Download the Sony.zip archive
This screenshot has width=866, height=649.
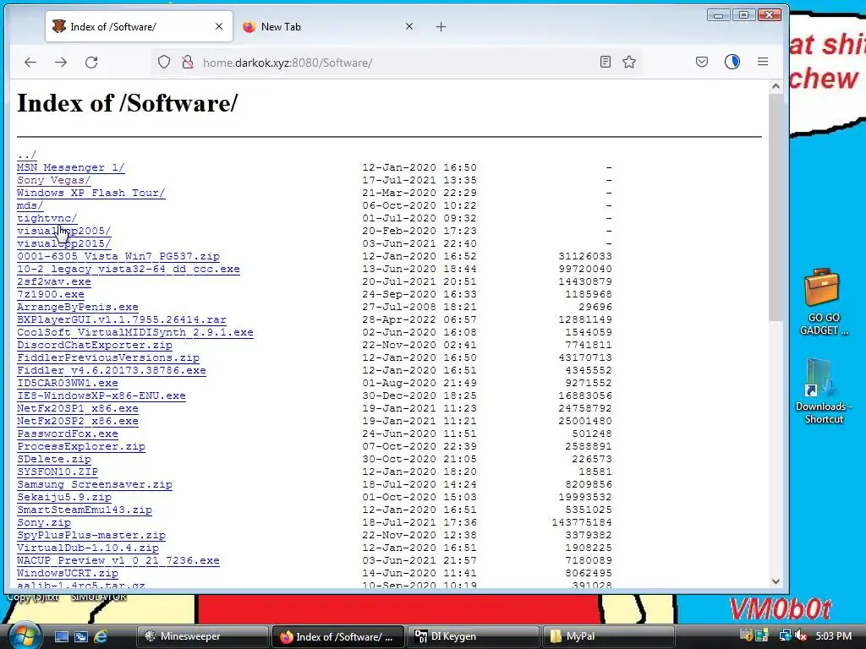(44, 522)
